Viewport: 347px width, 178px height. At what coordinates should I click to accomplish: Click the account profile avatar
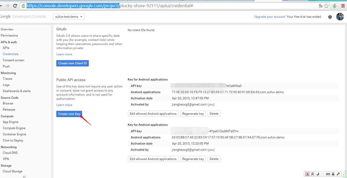pos(340,17)
